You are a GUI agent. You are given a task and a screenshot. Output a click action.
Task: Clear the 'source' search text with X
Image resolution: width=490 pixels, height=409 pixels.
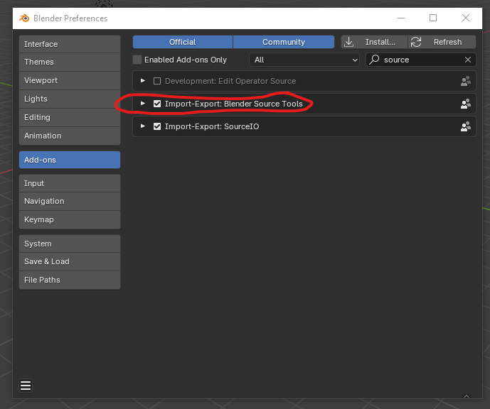[x=468, y=60]
